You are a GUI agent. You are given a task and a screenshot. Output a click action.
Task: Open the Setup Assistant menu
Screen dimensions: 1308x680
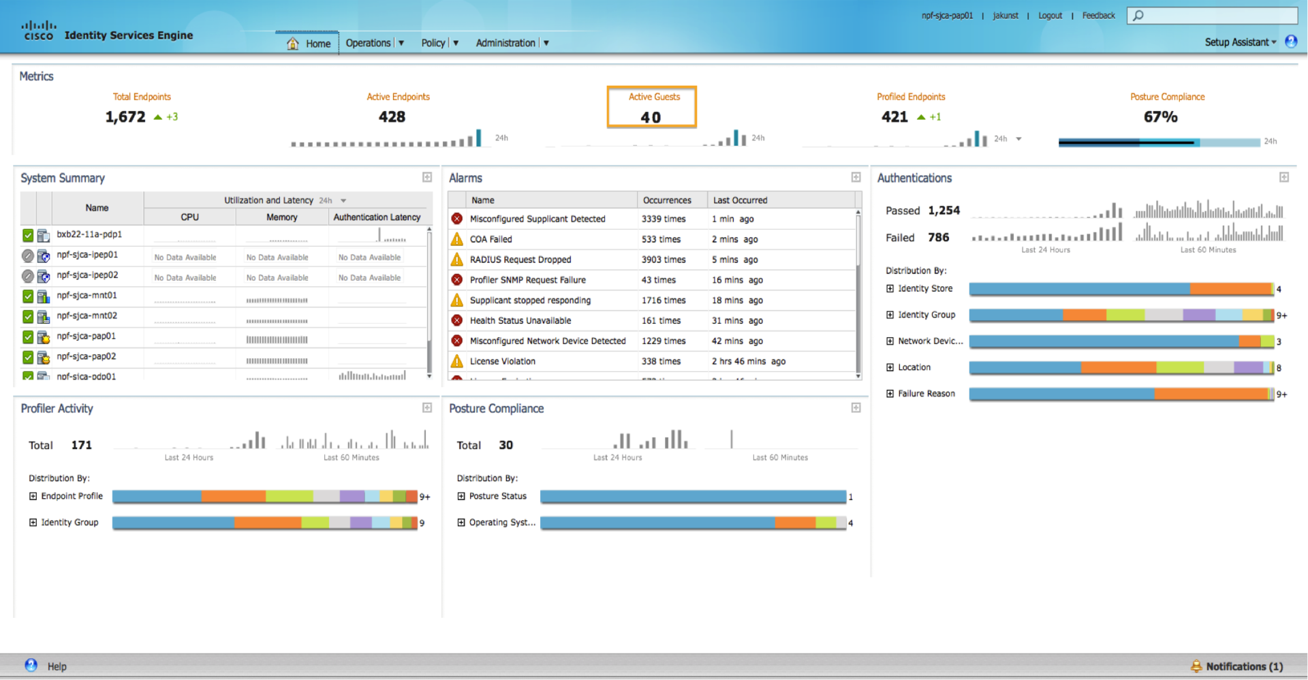click(x=1241, y=42)
